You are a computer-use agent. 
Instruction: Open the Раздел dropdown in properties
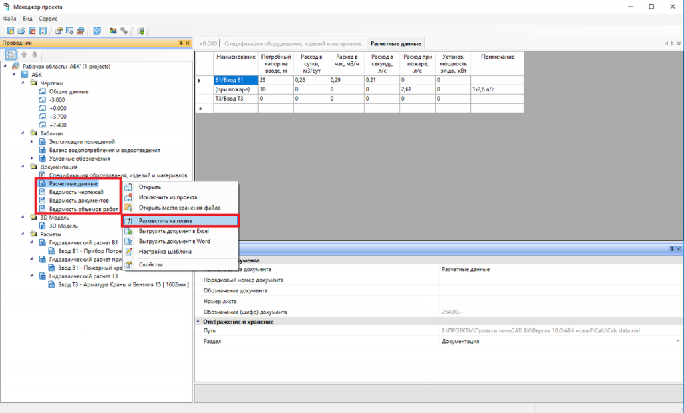pos(677,341)
